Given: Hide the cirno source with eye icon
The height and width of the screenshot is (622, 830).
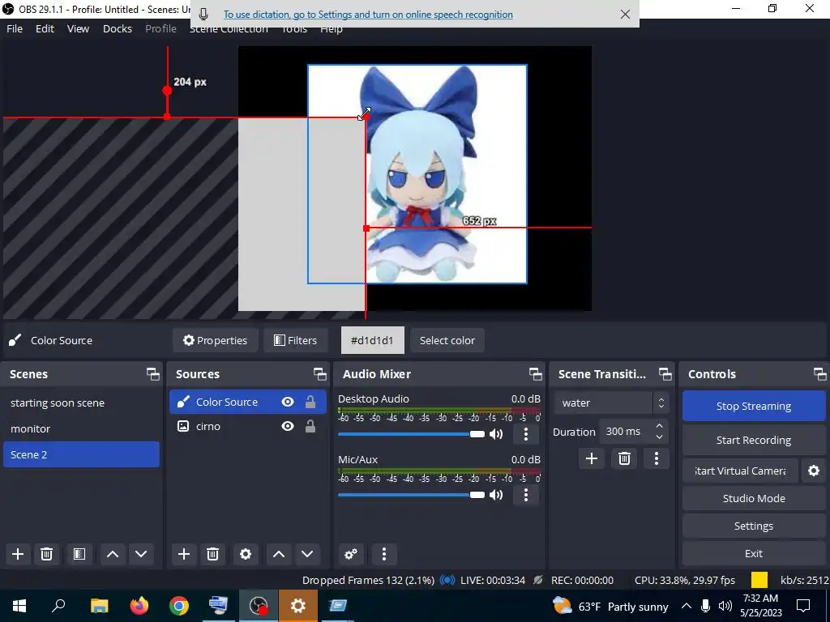Looking at the screenshot, I should 288,426.
